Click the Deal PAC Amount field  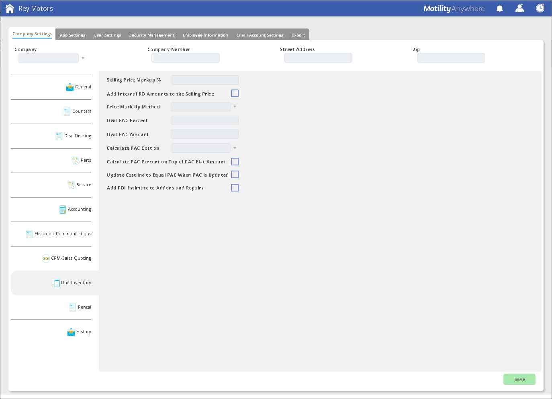point(205,134)
